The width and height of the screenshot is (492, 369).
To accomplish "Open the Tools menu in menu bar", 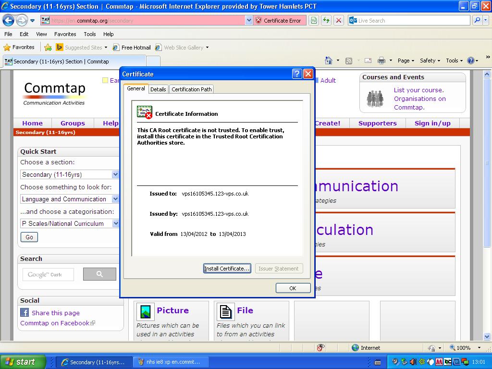I will pyautogui.click(x=90, y=34).
